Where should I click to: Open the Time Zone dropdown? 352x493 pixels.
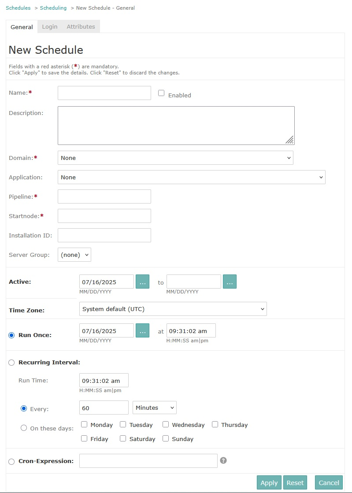(173, 308)
